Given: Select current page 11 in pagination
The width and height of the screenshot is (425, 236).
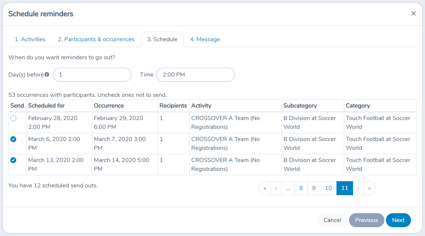Looking at the screenshot, I should click(x=345, y=188).
